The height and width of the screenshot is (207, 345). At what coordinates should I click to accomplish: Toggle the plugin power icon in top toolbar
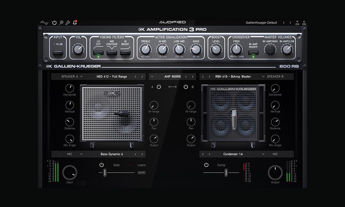point(54,23)
